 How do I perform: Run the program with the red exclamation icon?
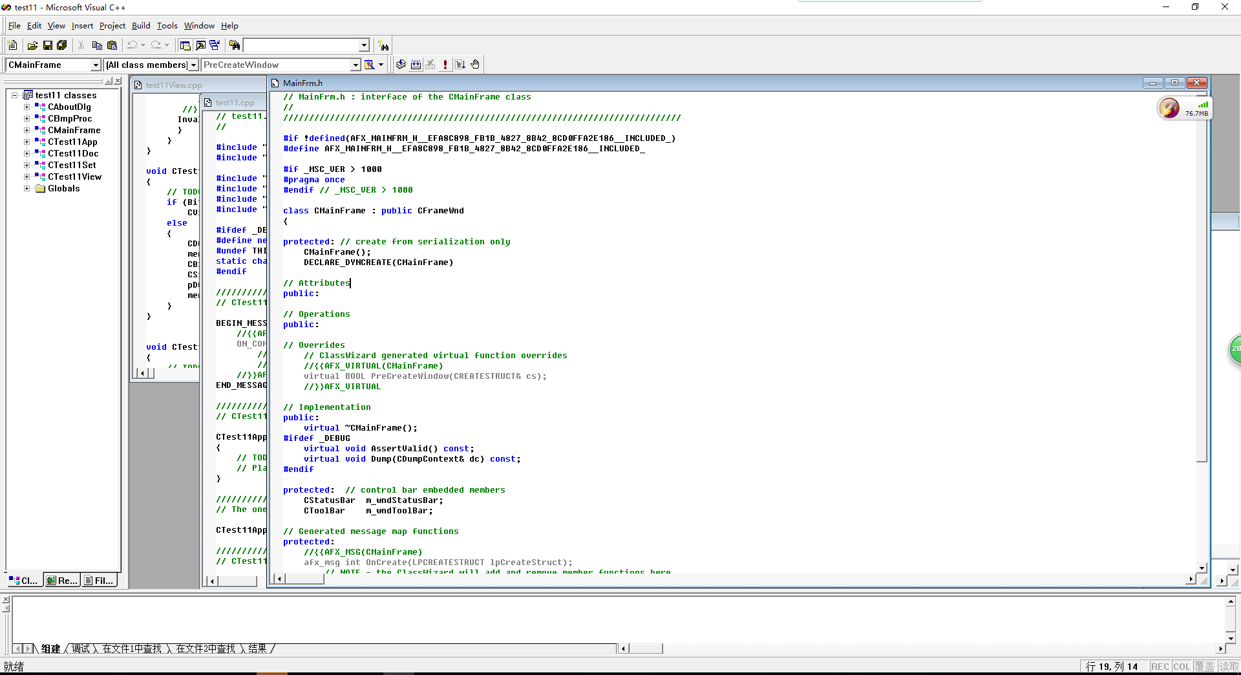445,65
